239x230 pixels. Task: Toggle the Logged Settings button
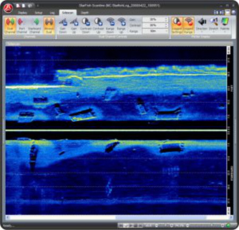tap(177, 25)
